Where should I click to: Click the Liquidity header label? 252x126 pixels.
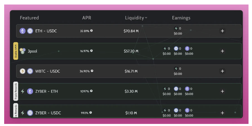tap(135, 18)
